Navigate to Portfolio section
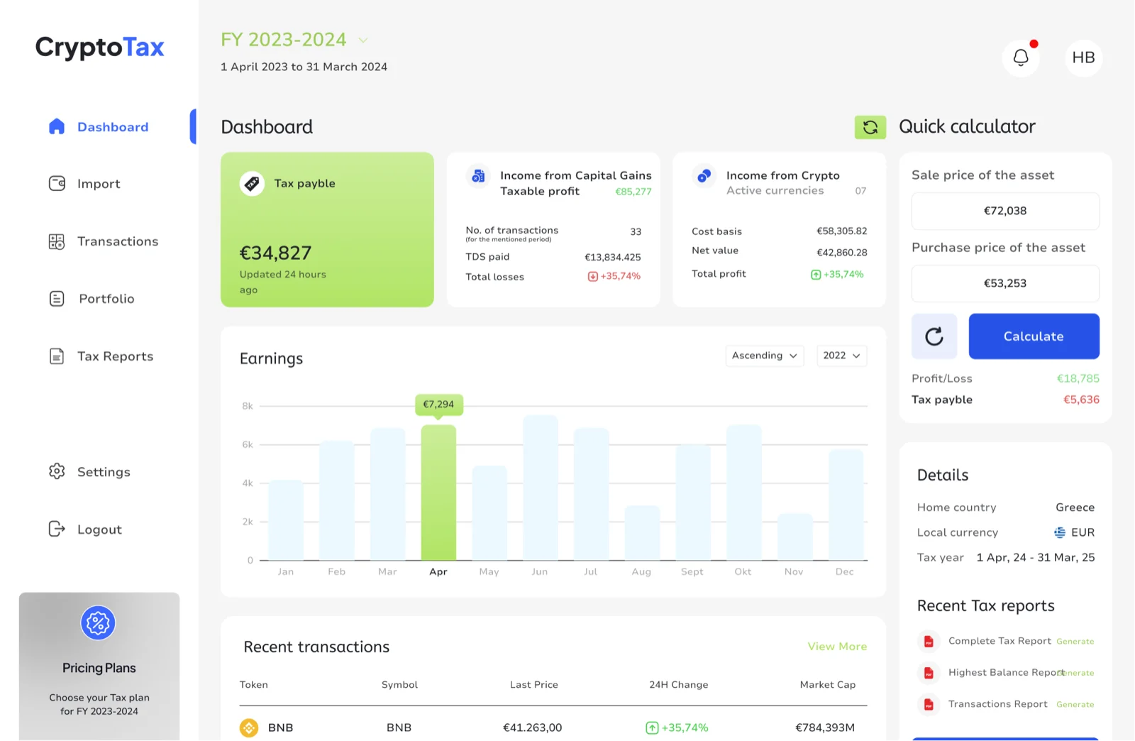Screen dimensions: 1135x741 coord(106,299)
